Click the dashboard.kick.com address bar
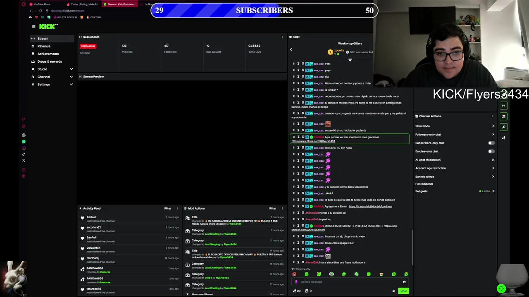This screenshot has height=297, width=529. [68, 10]
